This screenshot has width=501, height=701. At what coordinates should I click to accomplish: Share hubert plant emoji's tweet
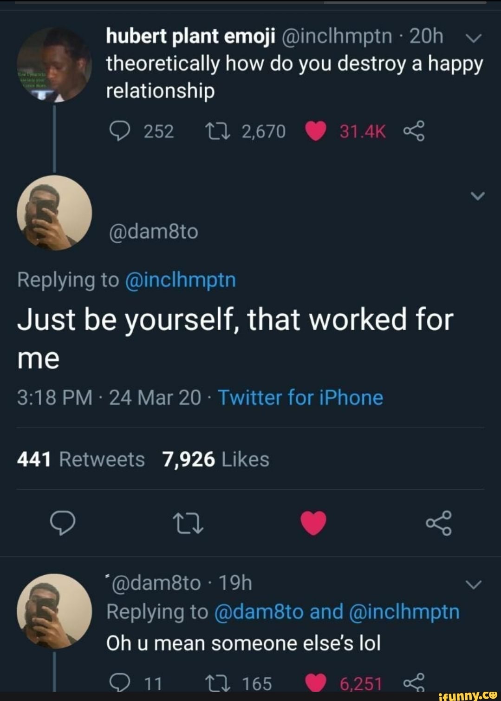pyautogui.click(x=413, y=131)
